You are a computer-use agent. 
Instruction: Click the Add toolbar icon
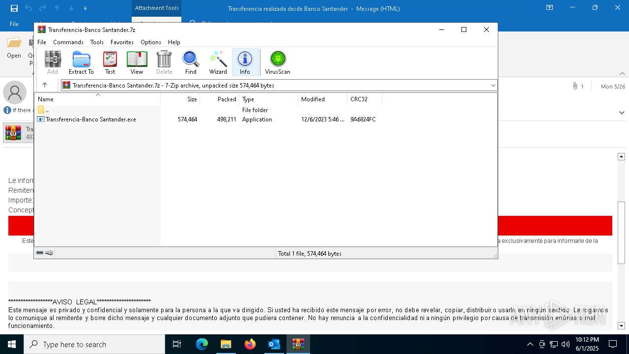tap(53, 62)
